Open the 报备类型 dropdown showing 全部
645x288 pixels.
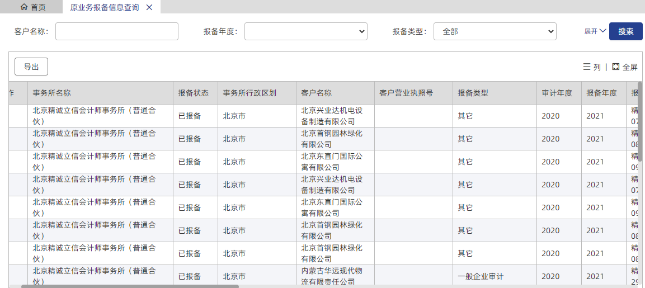pyautogui.click(x=495, y=31)
